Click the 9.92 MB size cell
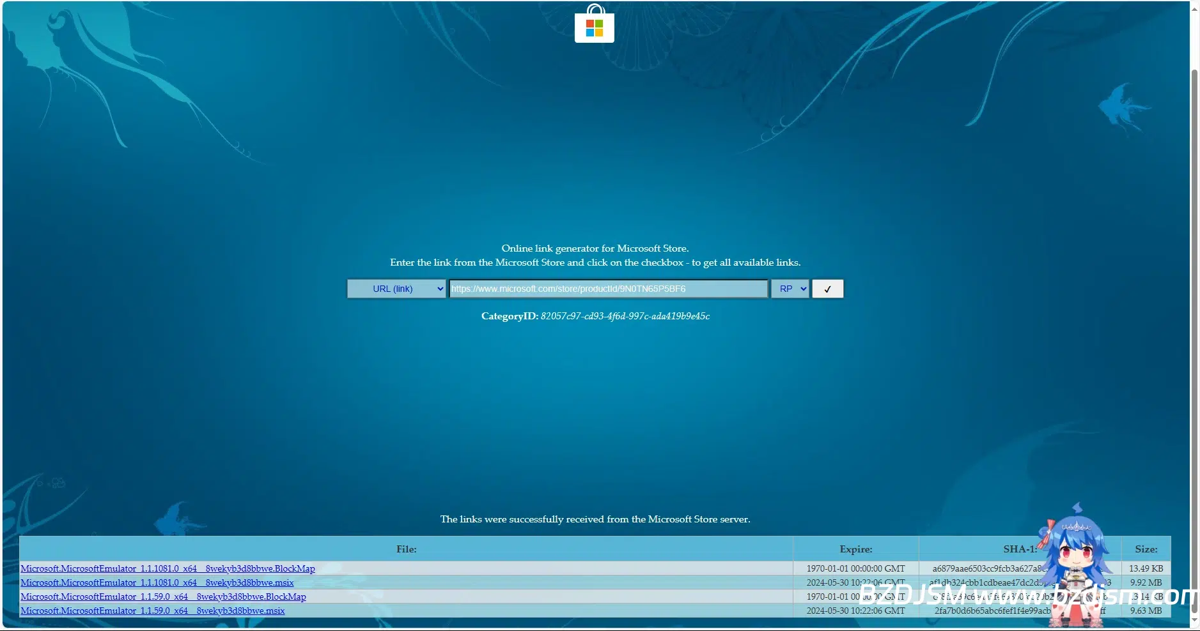The image size is (1200, 631). [1146, 582]
